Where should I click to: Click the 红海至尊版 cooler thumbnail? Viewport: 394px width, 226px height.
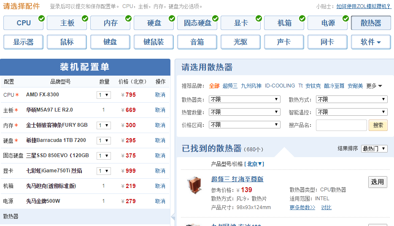194,185
